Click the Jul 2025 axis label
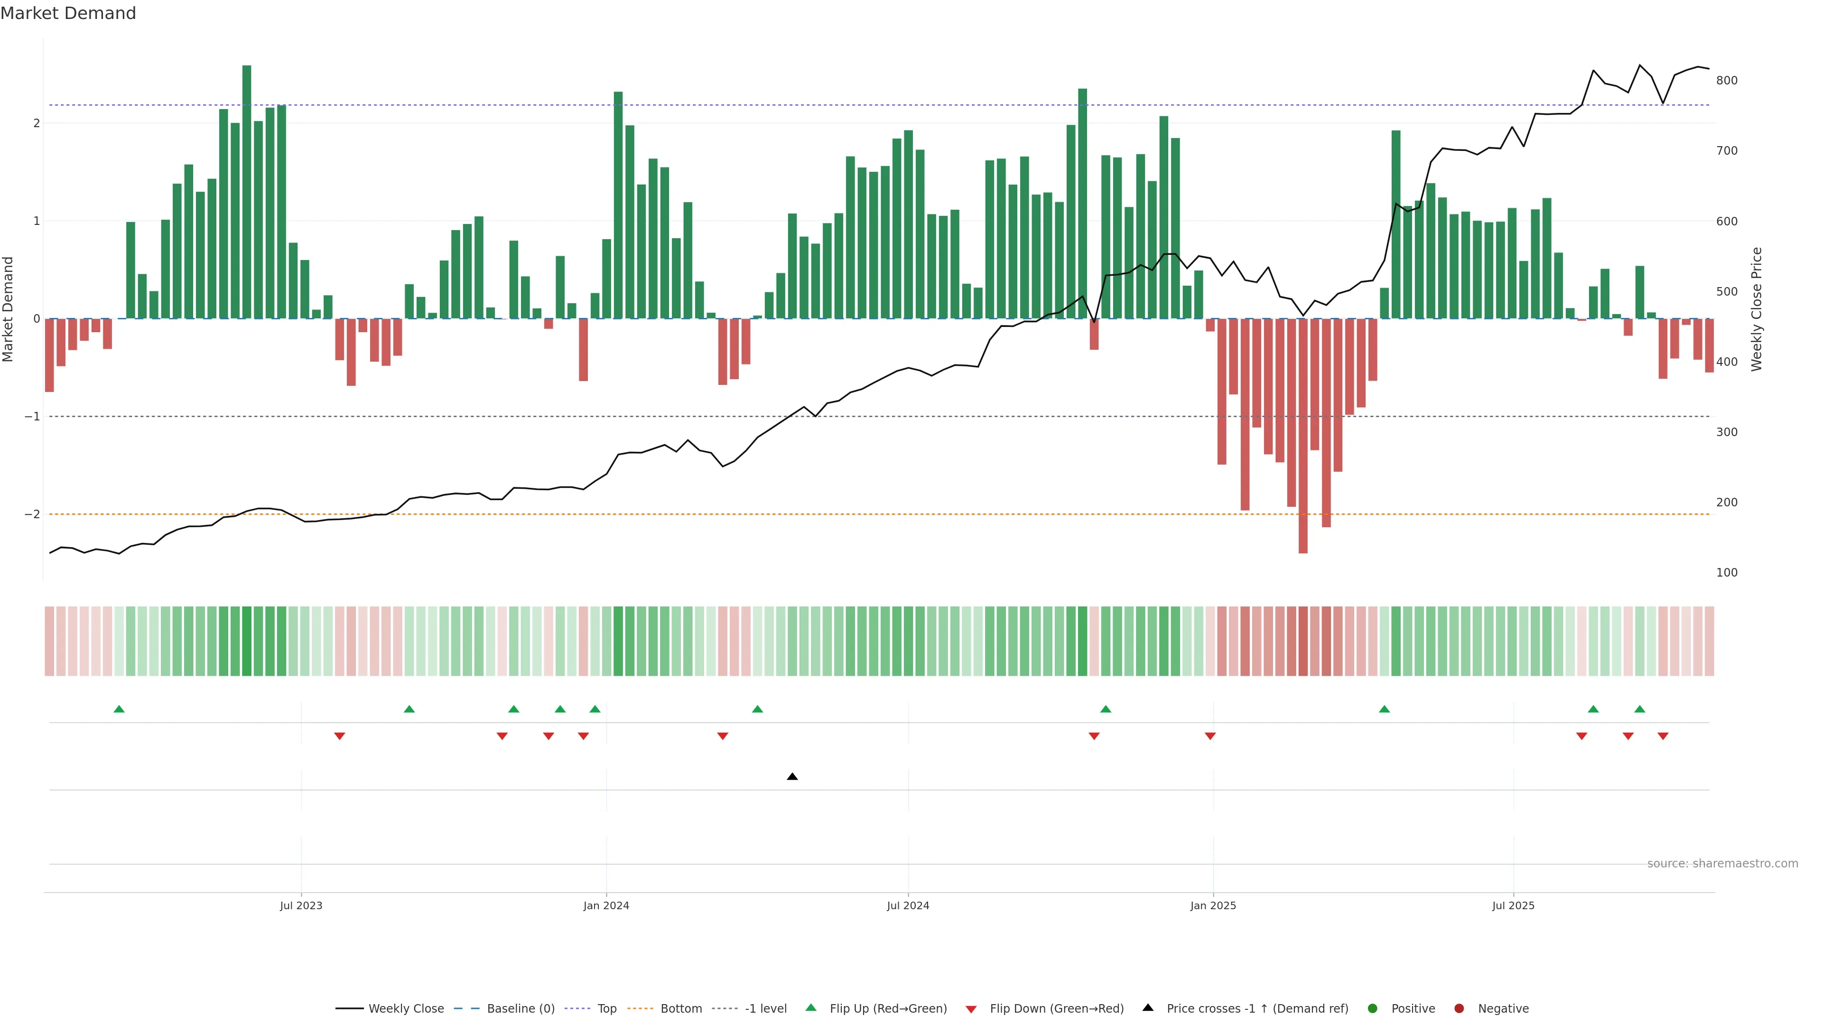 click(x=1513, y=905)
